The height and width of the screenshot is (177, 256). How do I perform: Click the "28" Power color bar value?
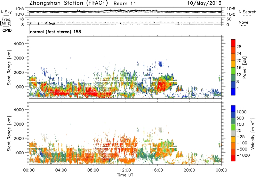[239, 47]
